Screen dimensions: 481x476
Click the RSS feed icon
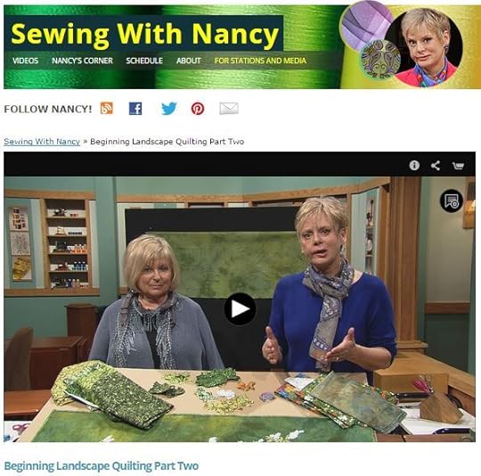107,109
